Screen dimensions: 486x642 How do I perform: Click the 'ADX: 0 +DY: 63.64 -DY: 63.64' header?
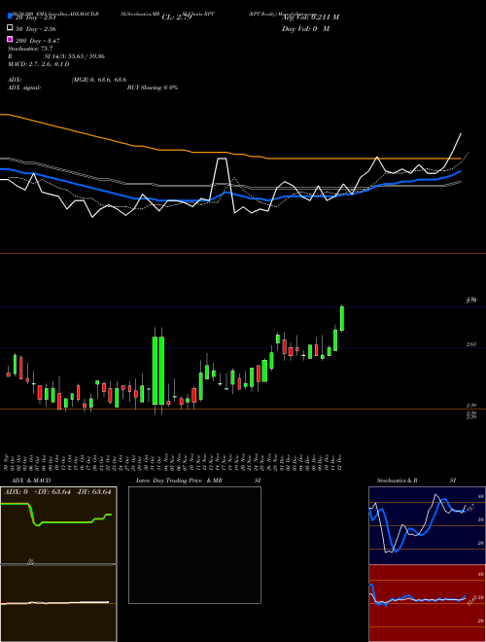[57, 492]
